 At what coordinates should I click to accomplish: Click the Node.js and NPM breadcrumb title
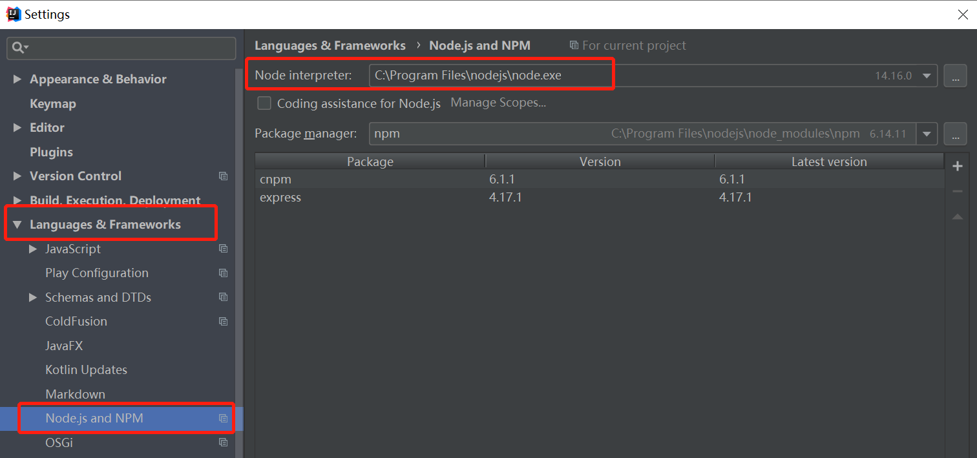pyautogui.click(x=479, y=45)
